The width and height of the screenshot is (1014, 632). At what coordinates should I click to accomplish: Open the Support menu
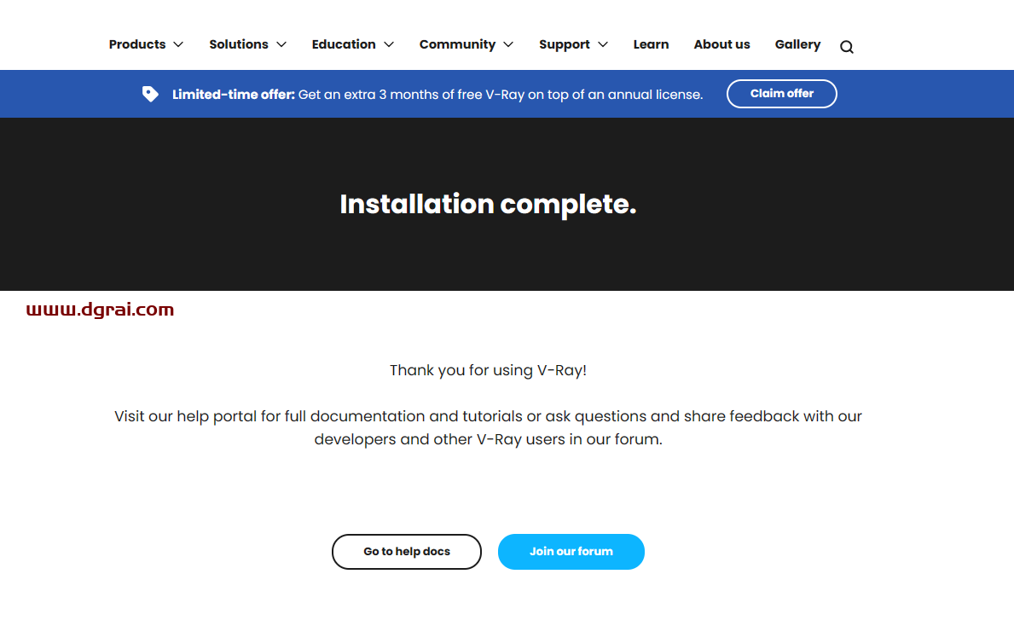coord(565,44)
